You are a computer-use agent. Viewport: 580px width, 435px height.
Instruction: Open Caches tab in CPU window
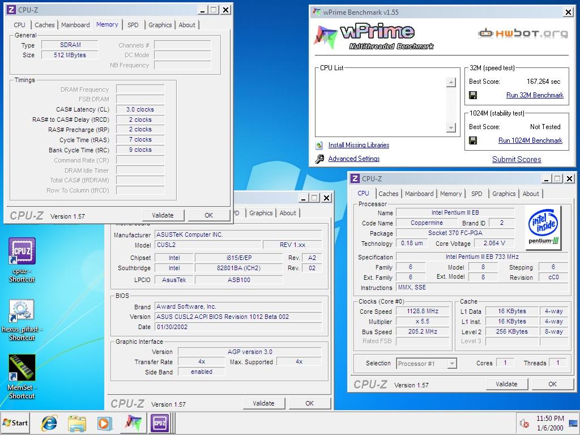click(x=389, y=194)
